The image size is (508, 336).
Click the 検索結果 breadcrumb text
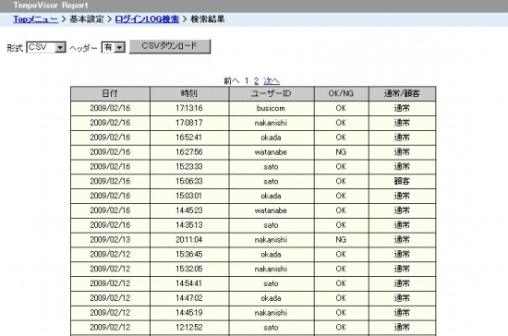[x=208, y=19]
